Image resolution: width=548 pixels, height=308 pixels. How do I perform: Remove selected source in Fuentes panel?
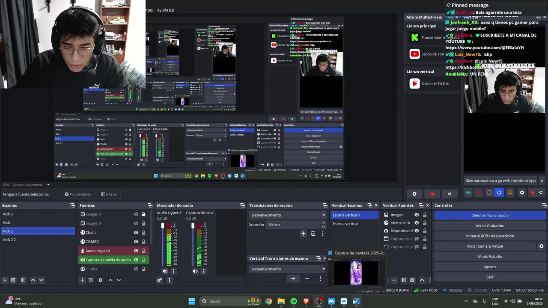90,280
